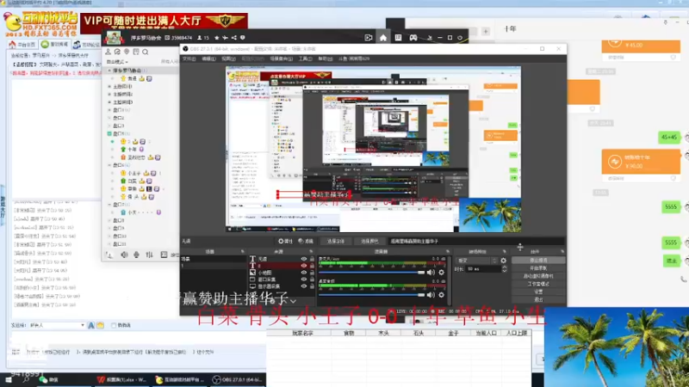
Task: Adjust transition duration stepper arrows
Action: pos(504,269)
